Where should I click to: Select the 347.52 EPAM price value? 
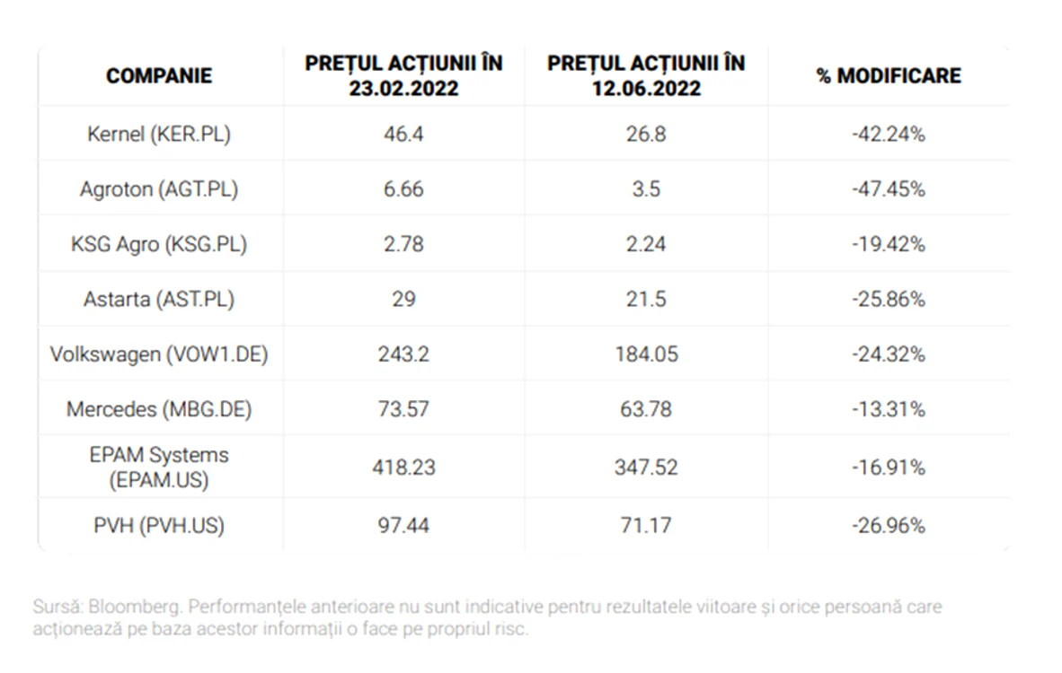(646, 468)
